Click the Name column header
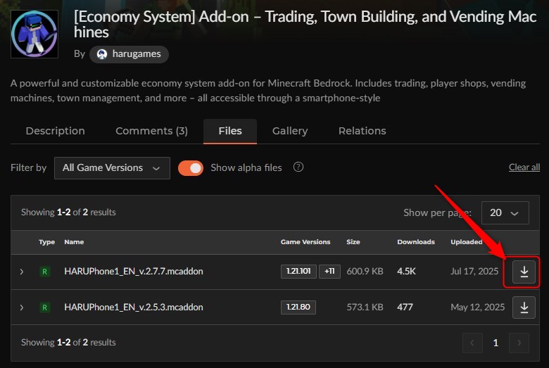 [x=74, y=242]
